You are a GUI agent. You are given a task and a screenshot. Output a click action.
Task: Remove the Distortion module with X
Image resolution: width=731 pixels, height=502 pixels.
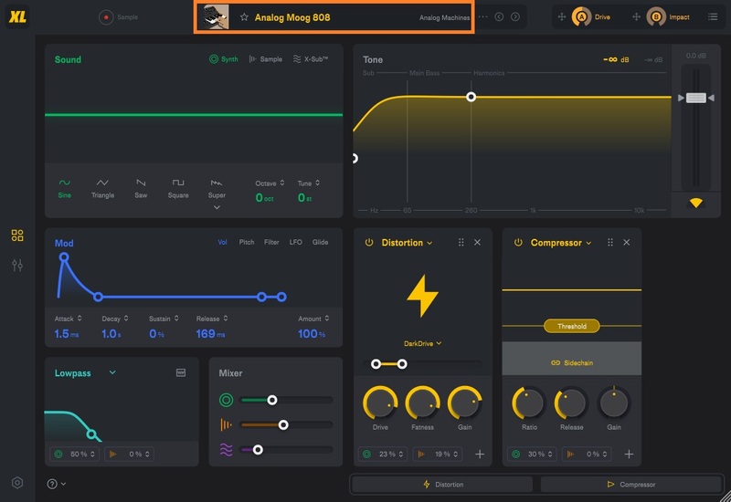click(x=477, y=243)
